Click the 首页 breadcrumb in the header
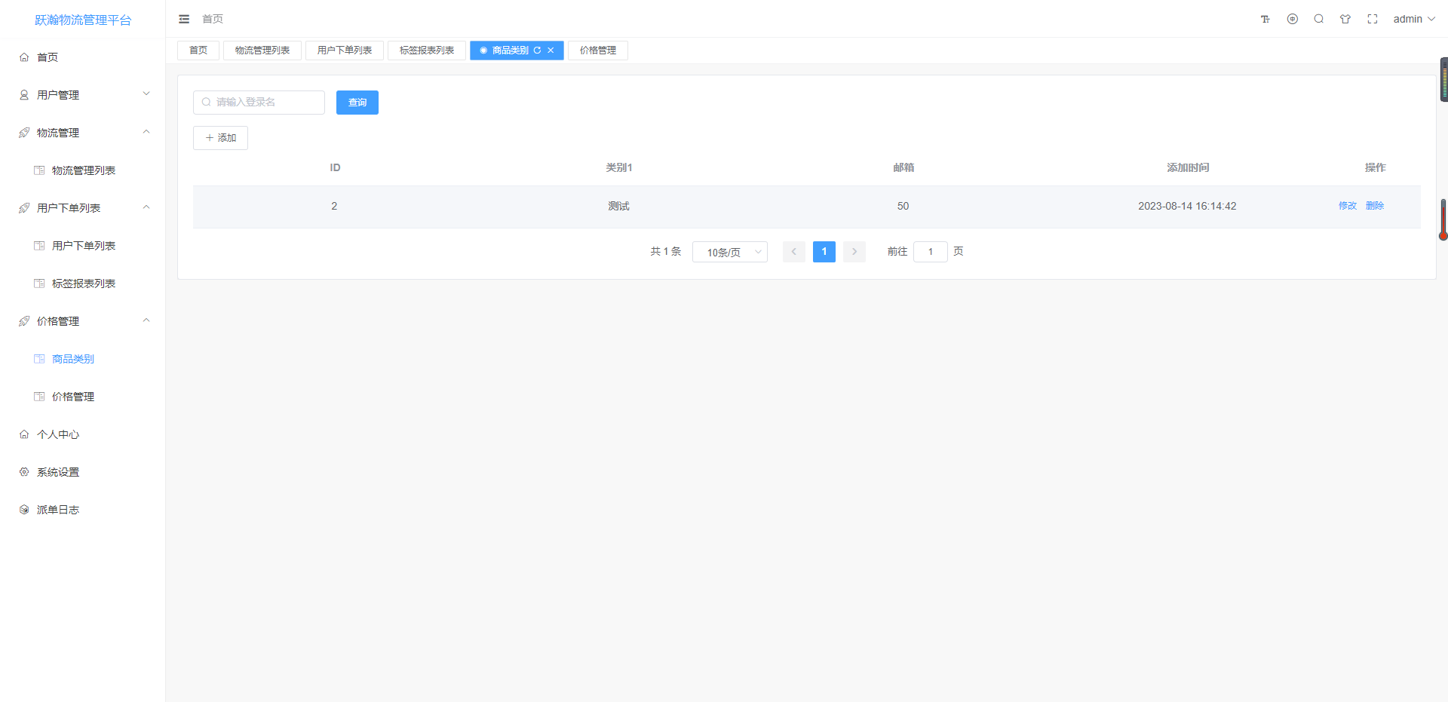1448x702 pixels. coord(213,19)
